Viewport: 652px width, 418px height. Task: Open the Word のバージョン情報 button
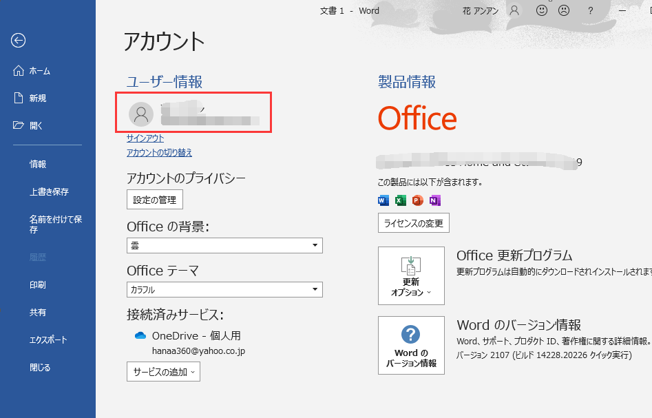(x=411, y=345)
